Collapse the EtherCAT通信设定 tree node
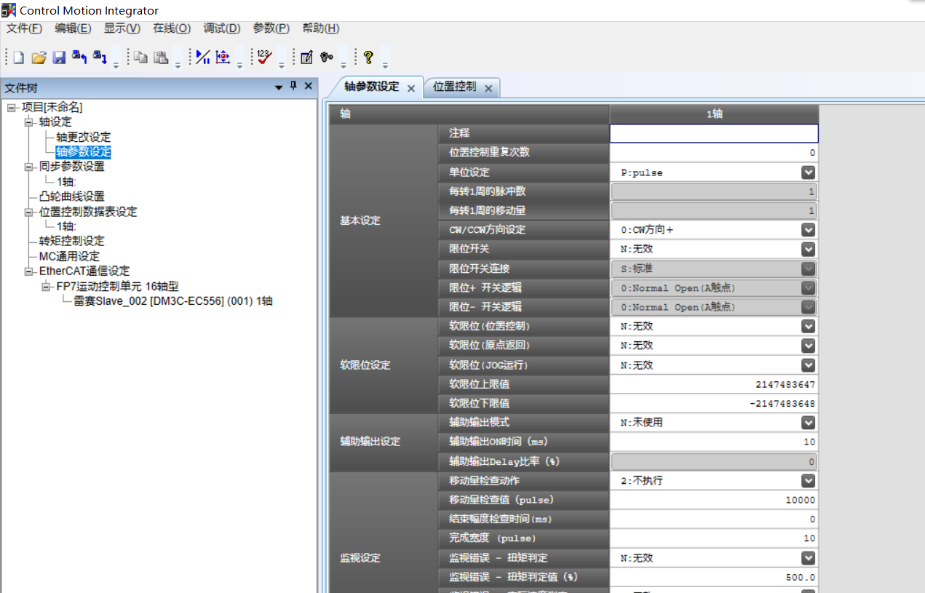 29,271
